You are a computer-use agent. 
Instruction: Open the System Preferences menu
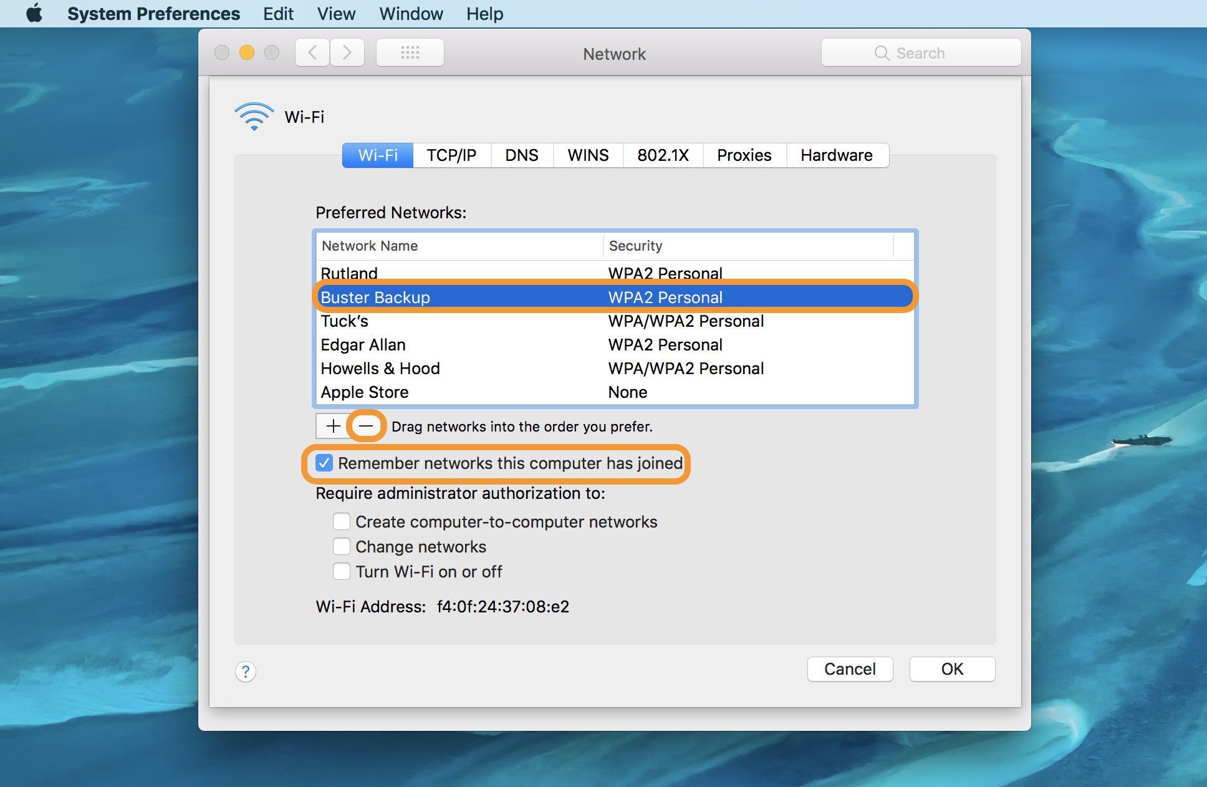(153, 14)
